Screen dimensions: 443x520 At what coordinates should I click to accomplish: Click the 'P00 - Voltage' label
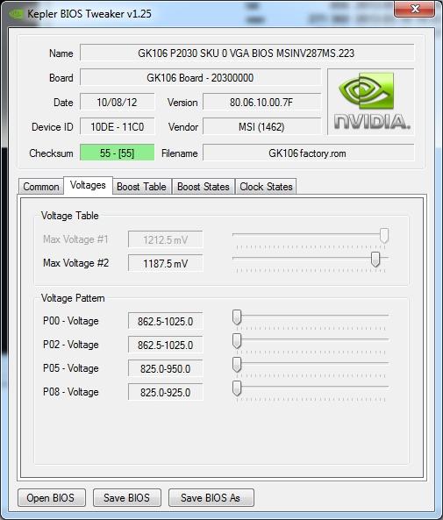point(71,321)
